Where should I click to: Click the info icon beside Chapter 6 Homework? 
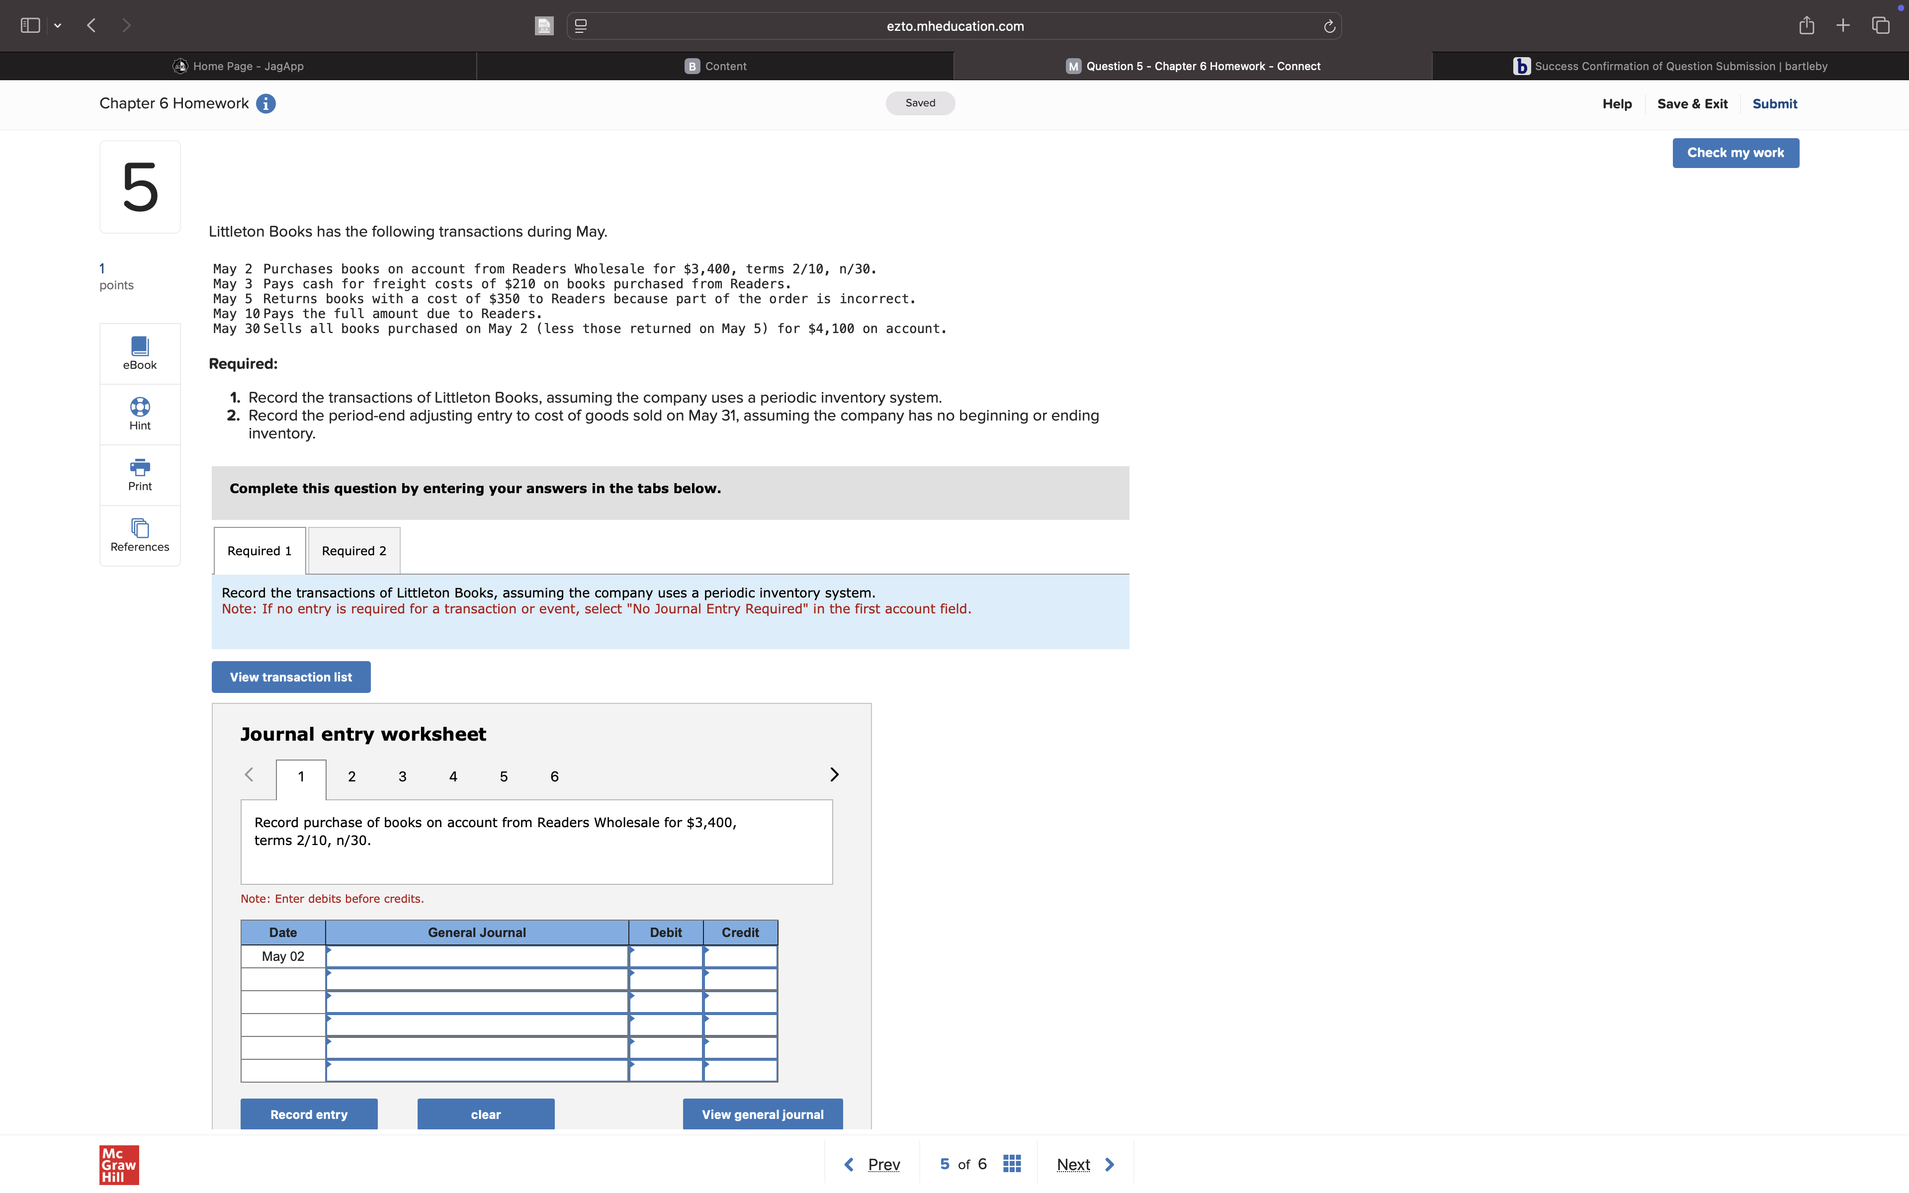coord(266,103)
